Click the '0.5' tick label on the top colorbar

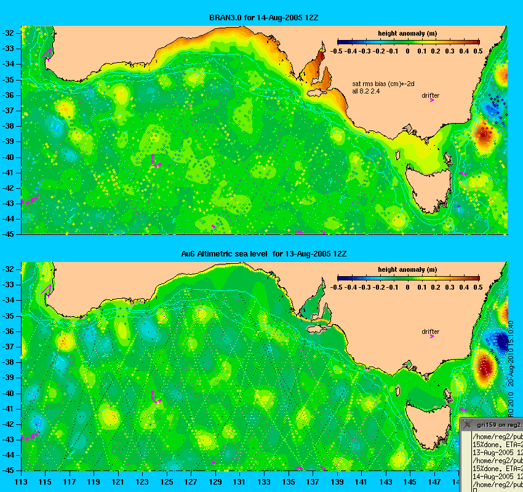[x=478, y=51]
